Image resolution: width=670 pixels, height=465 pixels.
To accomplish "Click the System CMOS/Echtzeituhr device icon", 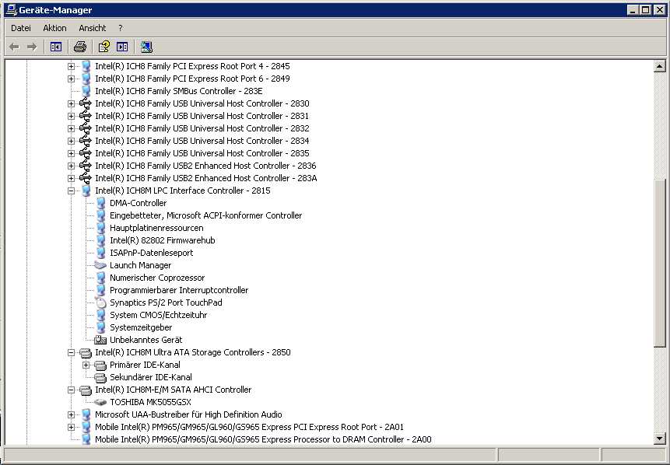I will pyautogui.click(x=101, y=315).
